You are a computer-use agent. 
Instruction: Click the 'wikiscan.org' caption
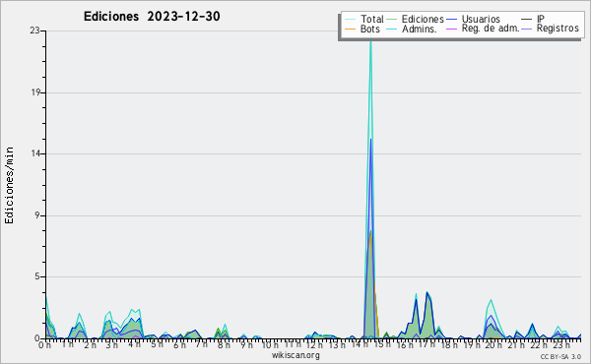tap(295, 355)
